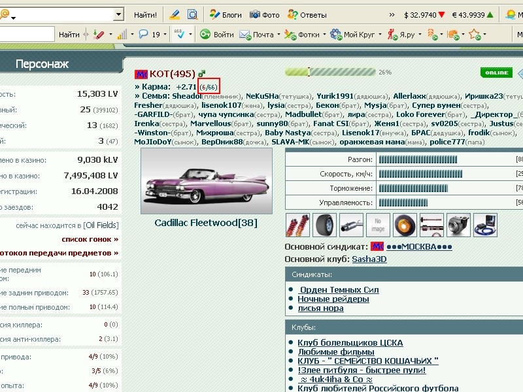Click the ABC spell check icon
This screenshot has width=523, height=392.
[179, 34]
